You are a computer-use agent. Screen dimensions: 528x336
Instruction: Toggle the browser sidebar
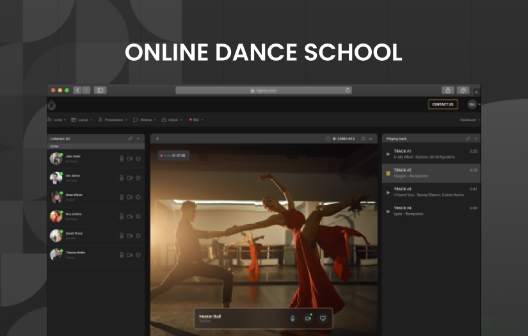pyautogui.click(x=100, y=90)
